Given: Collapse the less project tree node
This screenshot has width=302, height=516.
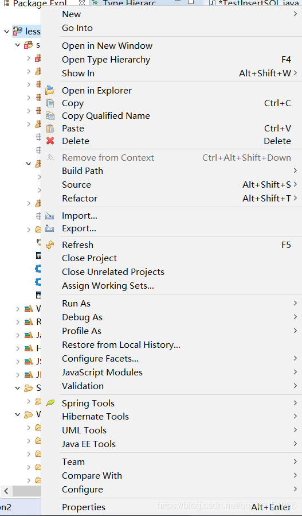Looking at the screenshot, I should [x=6, y=32].
